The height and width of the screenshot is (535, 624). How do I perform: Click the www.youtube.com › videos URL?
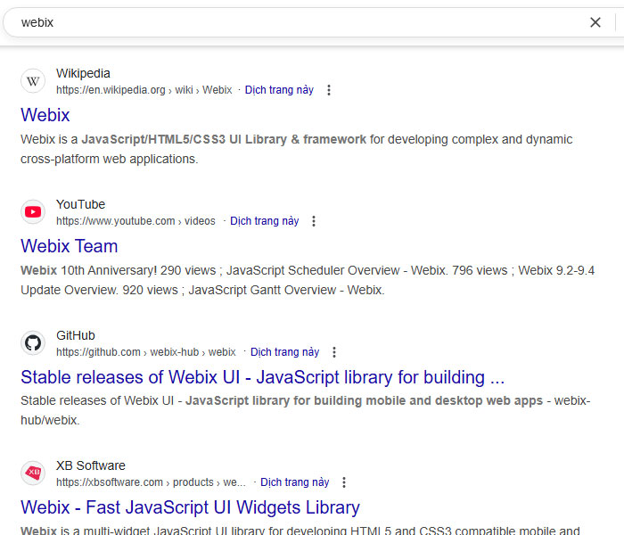coord(135,221)
